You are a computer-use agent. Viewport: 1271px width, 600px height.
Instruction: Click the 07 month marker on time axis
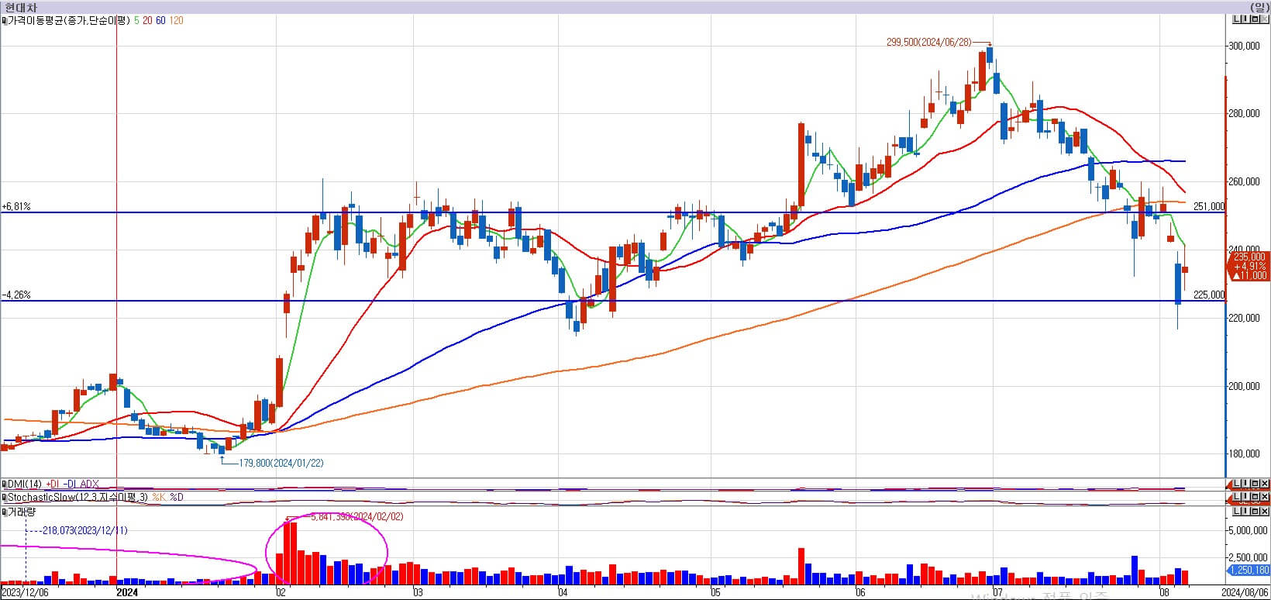click(997, 593)
